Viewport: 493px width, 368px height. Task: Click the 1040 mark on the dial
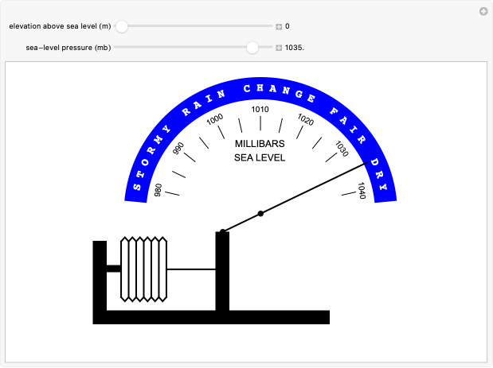tap(362, 190)
